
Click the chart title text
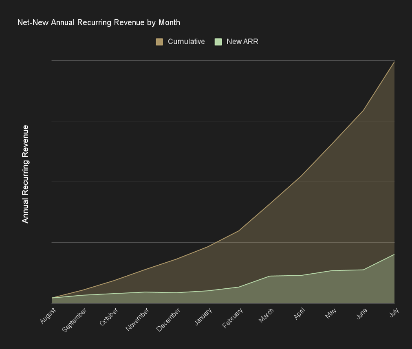click(x=99, y=22)
